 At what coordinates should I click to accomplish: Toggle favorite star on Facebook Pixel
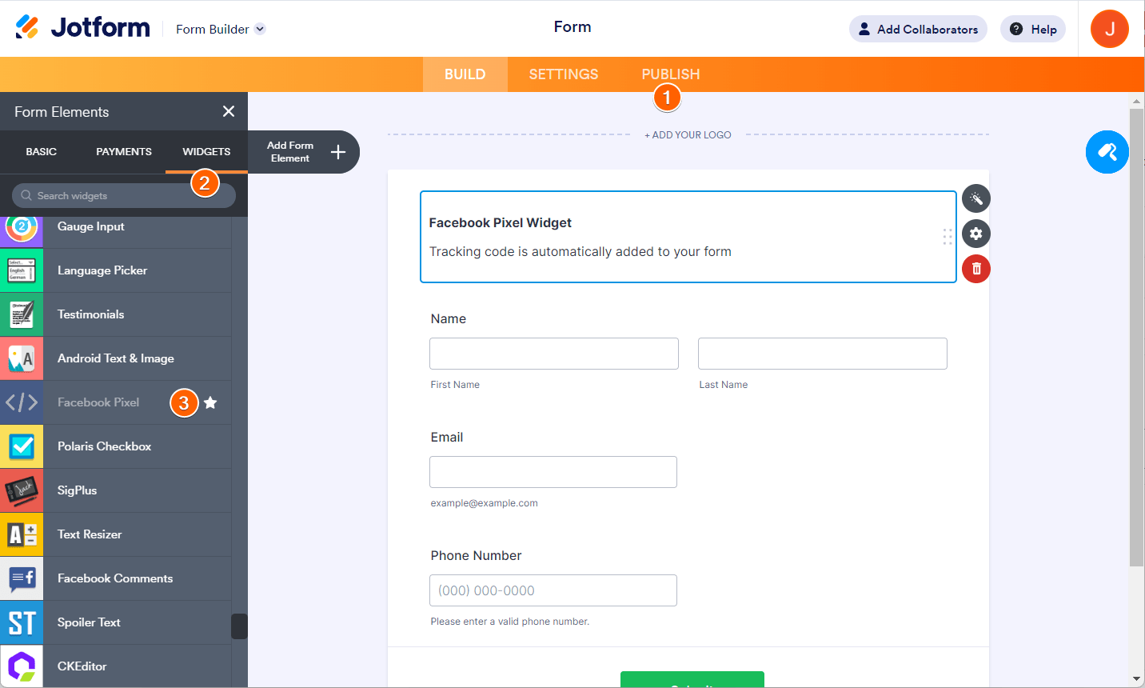click(x=210, y=402)
